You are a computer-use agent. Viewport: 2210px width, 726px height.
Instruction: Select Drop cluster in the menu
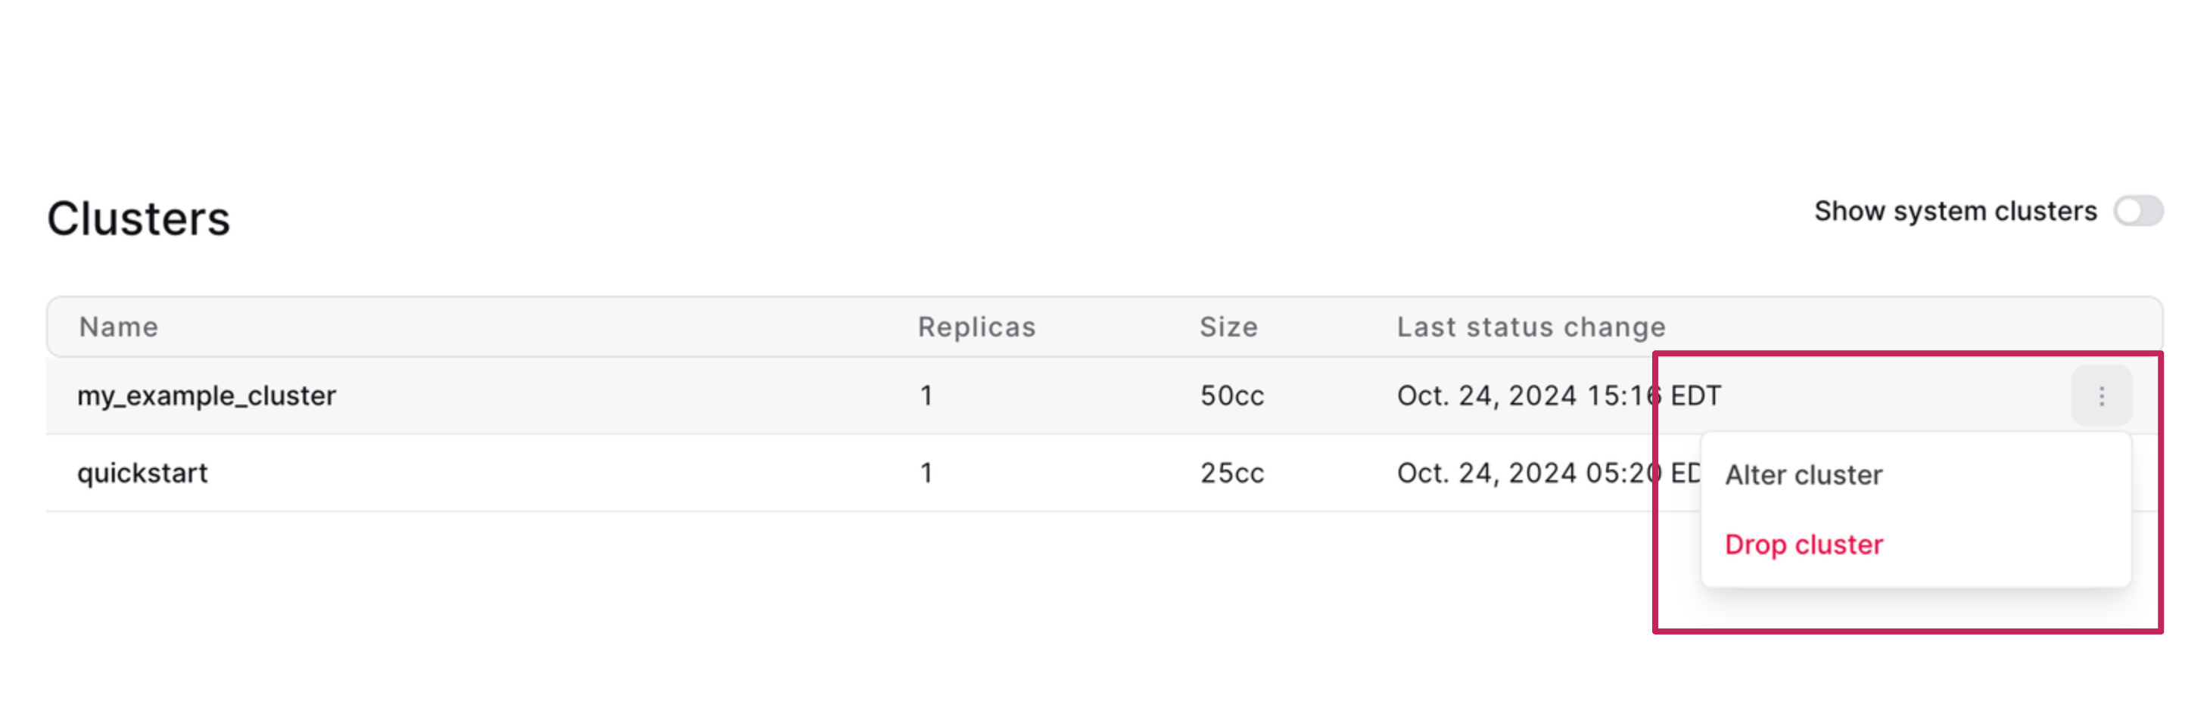coord(1804,544)
